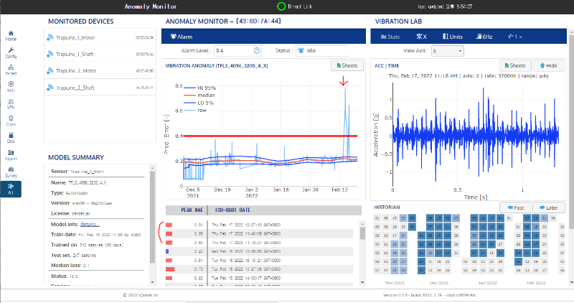Open the View Axis dropdown

[447, 51]
